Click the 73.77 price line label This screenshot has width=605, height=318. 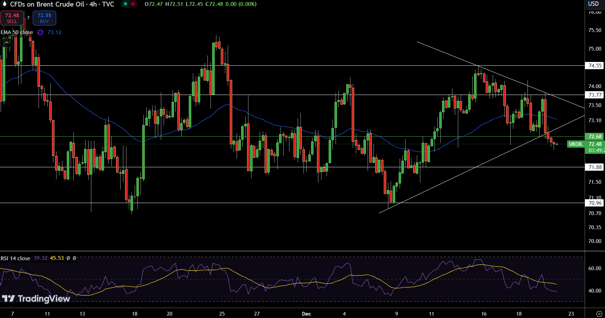595,95
